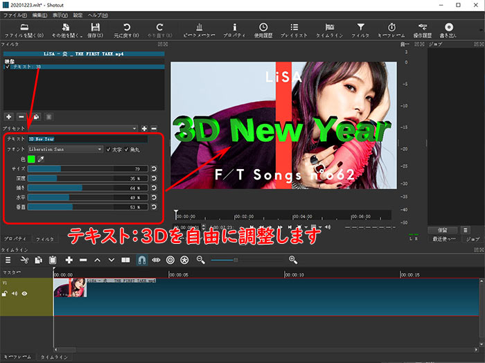The width and height of the screenshot is (485, 363).
Task: Lift selected clip up-arrow icon
Action: [97, 260]
